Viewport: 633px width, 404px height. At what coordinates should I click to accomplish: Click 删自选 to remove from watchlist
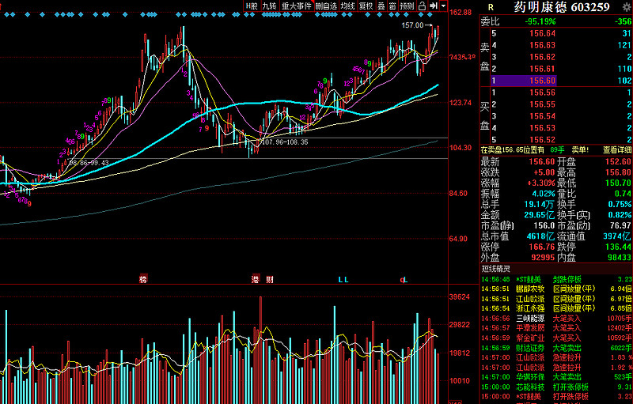[326, 6]
